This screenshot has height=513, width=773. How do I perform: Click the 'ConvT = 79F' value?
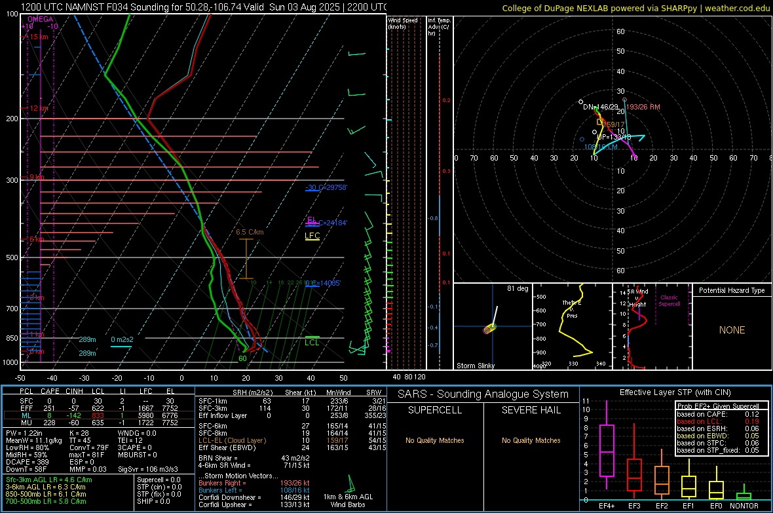(89, 448)
